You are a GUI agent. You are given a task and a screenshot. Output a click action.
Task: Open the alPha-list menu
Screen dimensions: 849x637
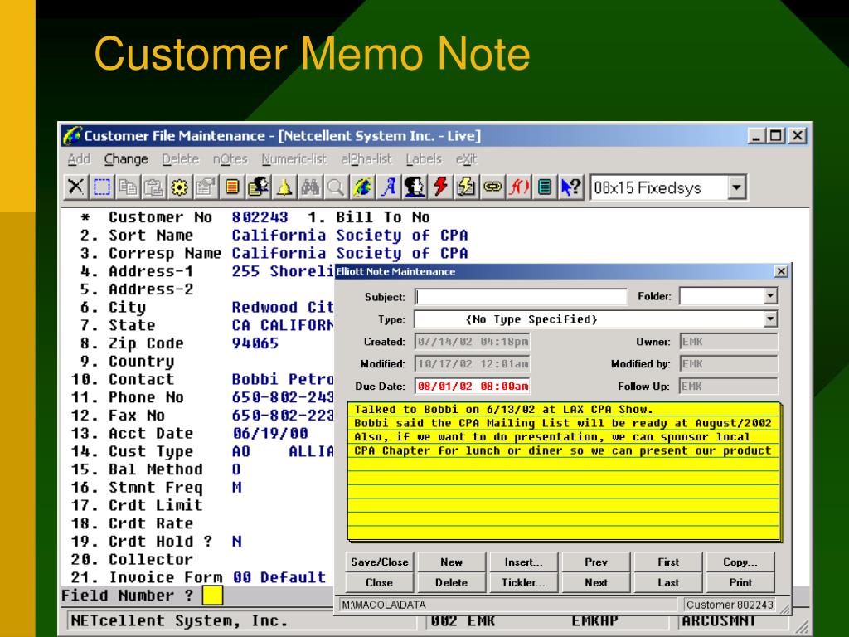[x=366, y=158]
